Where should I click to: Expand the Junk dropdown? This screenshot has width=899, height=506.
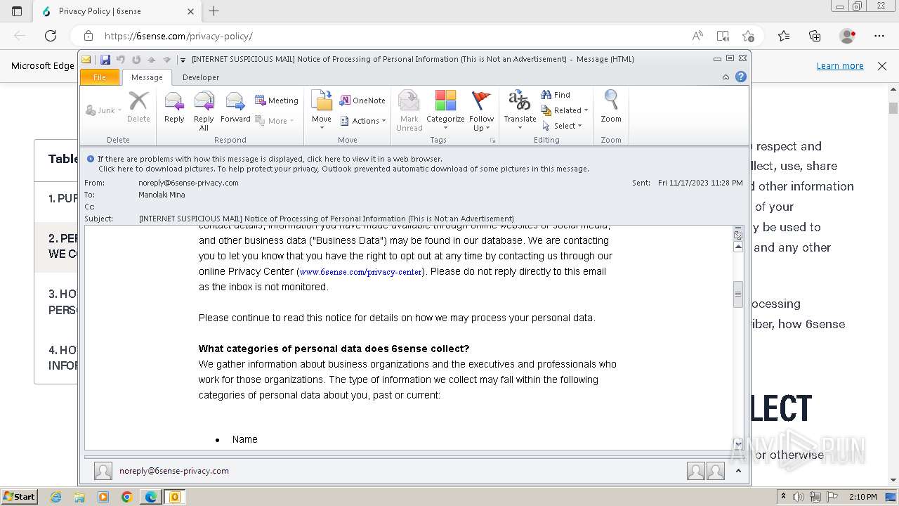[103, 110]
